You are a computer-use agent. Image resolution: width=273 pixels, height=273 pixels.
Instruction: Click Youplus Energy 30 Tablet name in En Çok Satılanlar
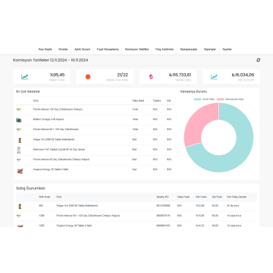click(x=51, y=170)
